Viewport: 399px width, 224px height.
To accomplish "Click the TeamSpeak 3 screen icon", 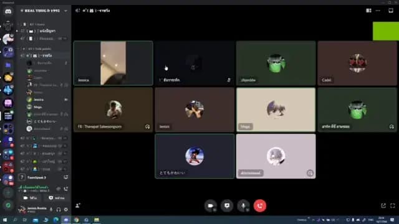I will pos(65,177).
